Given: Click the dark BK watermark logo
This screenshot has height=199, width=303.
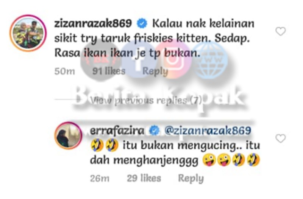Looking at the screenshot, I should pos(101,60).
